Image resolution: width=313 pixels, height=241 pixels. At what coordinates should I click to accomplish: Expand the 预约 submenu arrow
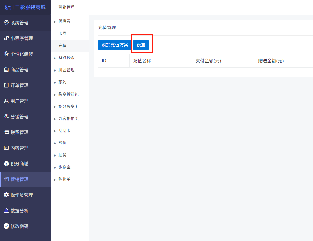pyautogui.click(x=55, y=82)
